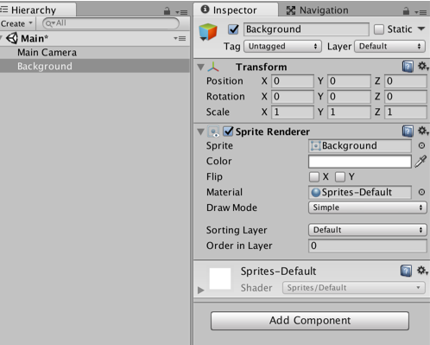Open the Draw Mode dropdown
Image resolution: width=430 pixels, height=345 pixels.
(x=367, y=208)
